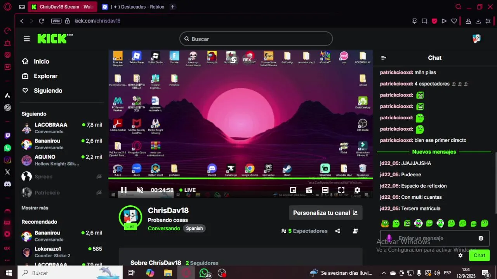Open WhatsApp in Opera sidebar
Screen dimensions: 497x279
tap(7, 148)
